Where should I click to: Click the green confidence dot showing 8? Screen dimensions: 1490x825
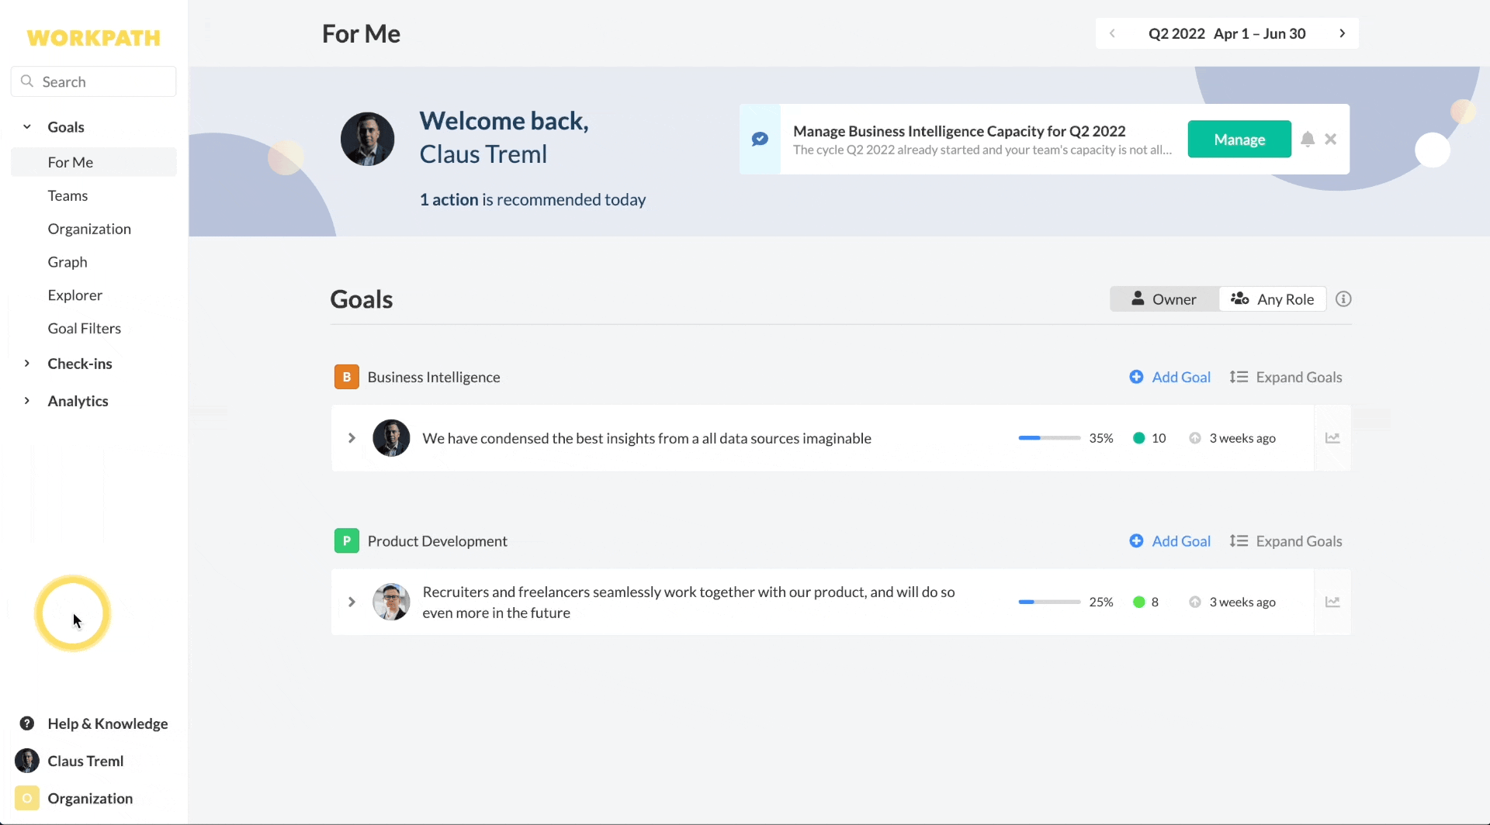pos(1139,602)
